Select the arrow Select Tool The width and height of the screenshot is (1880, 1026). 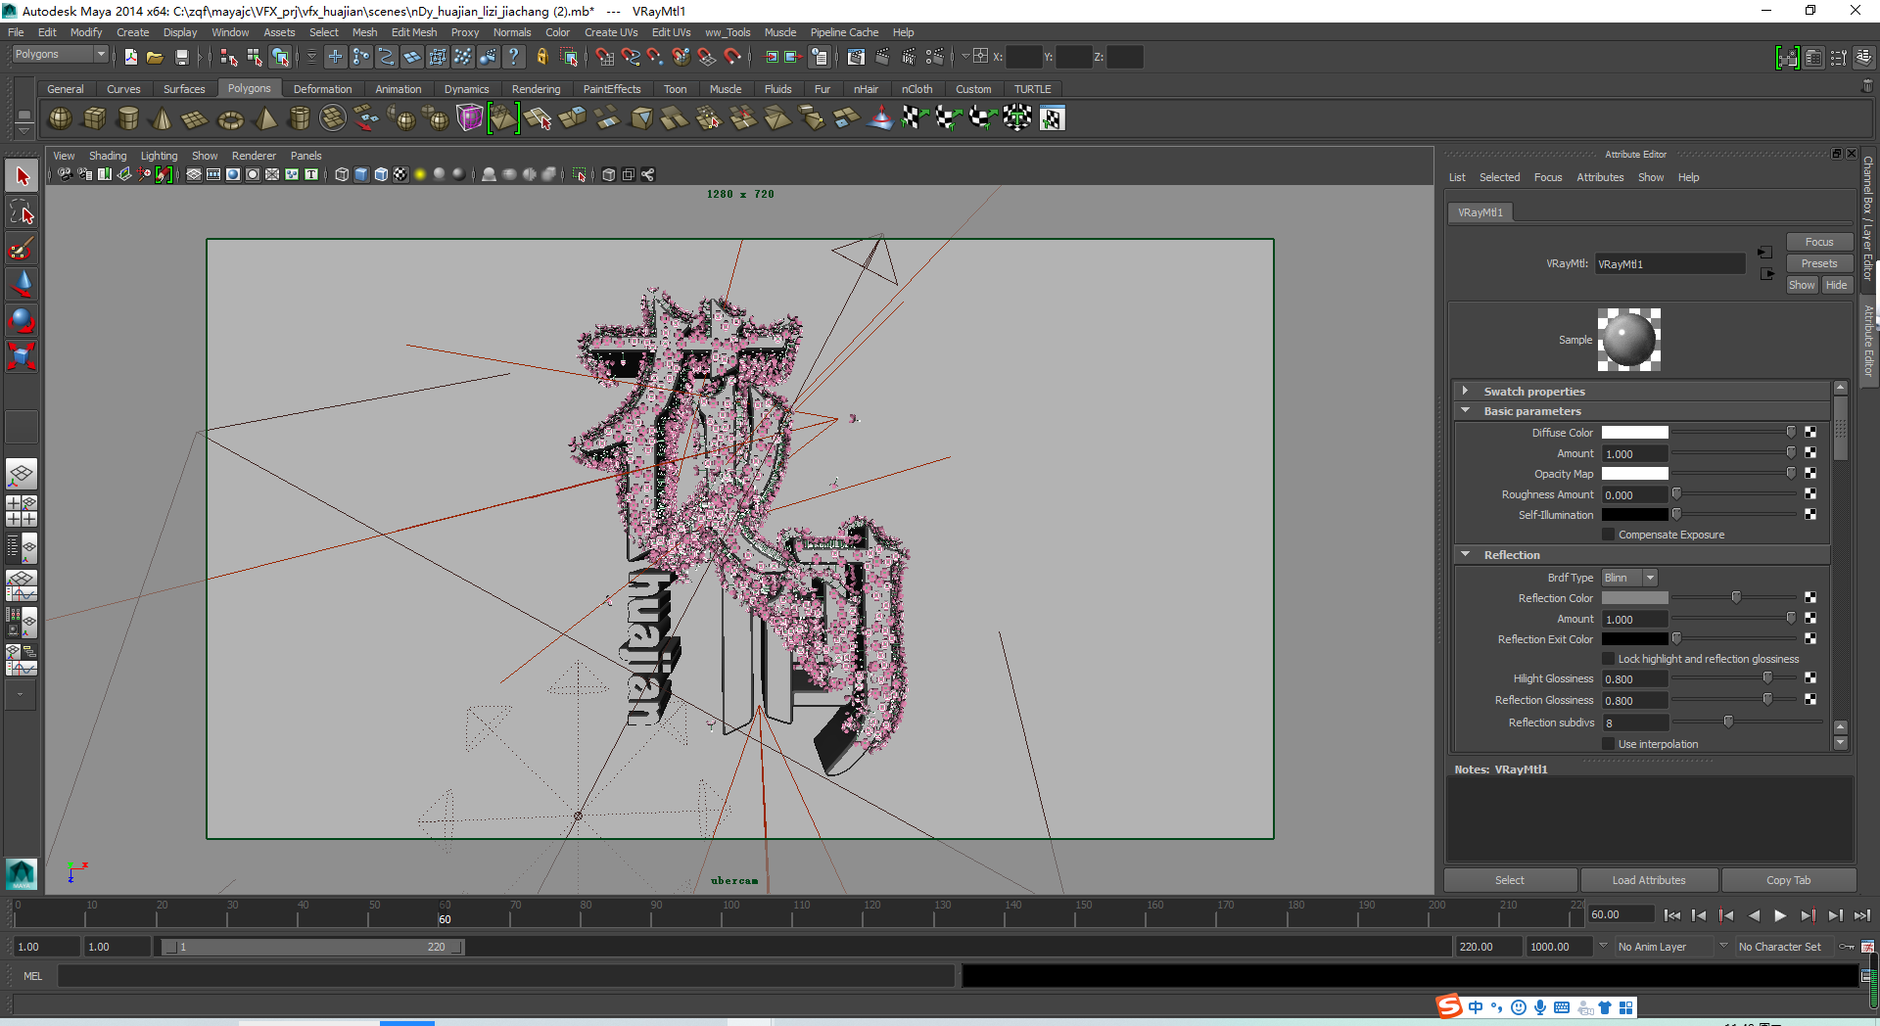pos(22,177)
